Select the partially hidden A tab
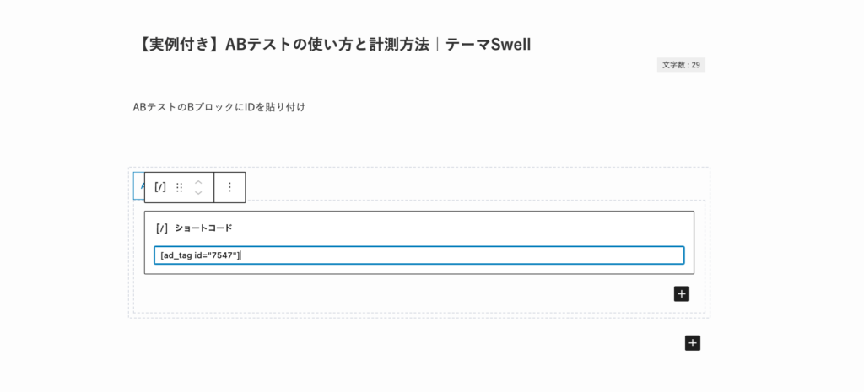Image resolution: width=864 pixels, height=392 pixels. pos(139,186)
